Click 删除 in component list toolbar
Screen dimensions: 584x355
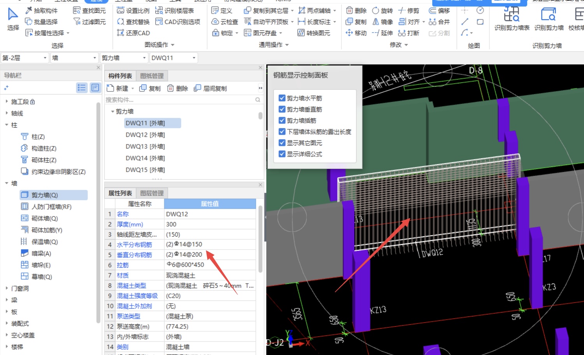pos(178,88)
